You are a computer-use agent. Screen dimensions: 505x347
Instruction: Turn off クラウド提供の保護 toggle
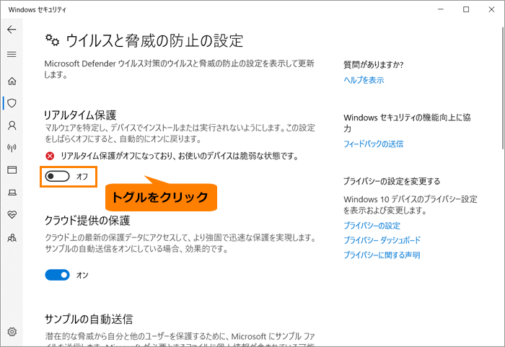(57, 275)
